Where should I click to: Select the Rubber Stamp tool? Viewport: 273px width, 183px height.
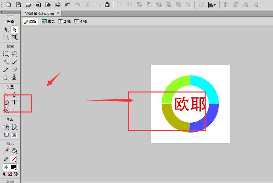14,77
